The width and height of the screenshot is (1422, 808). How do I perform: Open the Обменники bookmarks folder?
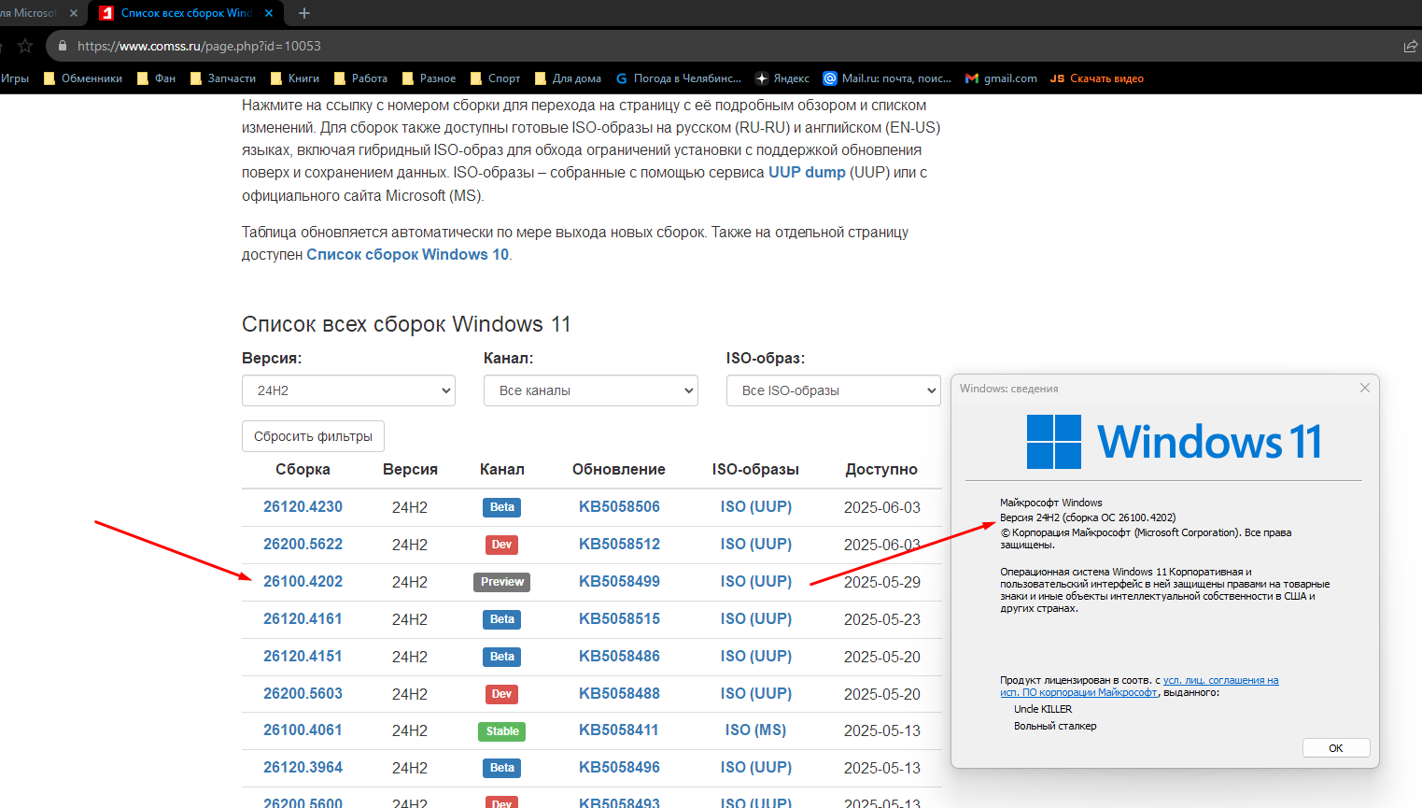[x=83, y=78]
